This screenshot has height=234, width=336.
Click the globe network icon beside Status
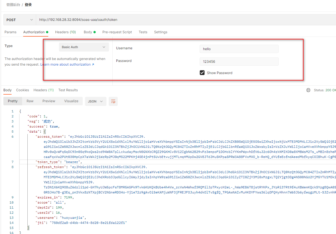[x=308, y=90]
